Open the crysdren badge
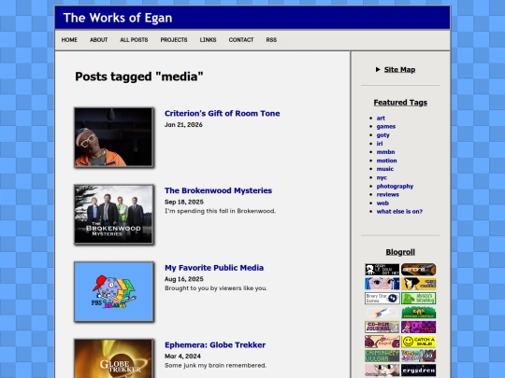This screenshot has width=505, height=378. (418, 371)
